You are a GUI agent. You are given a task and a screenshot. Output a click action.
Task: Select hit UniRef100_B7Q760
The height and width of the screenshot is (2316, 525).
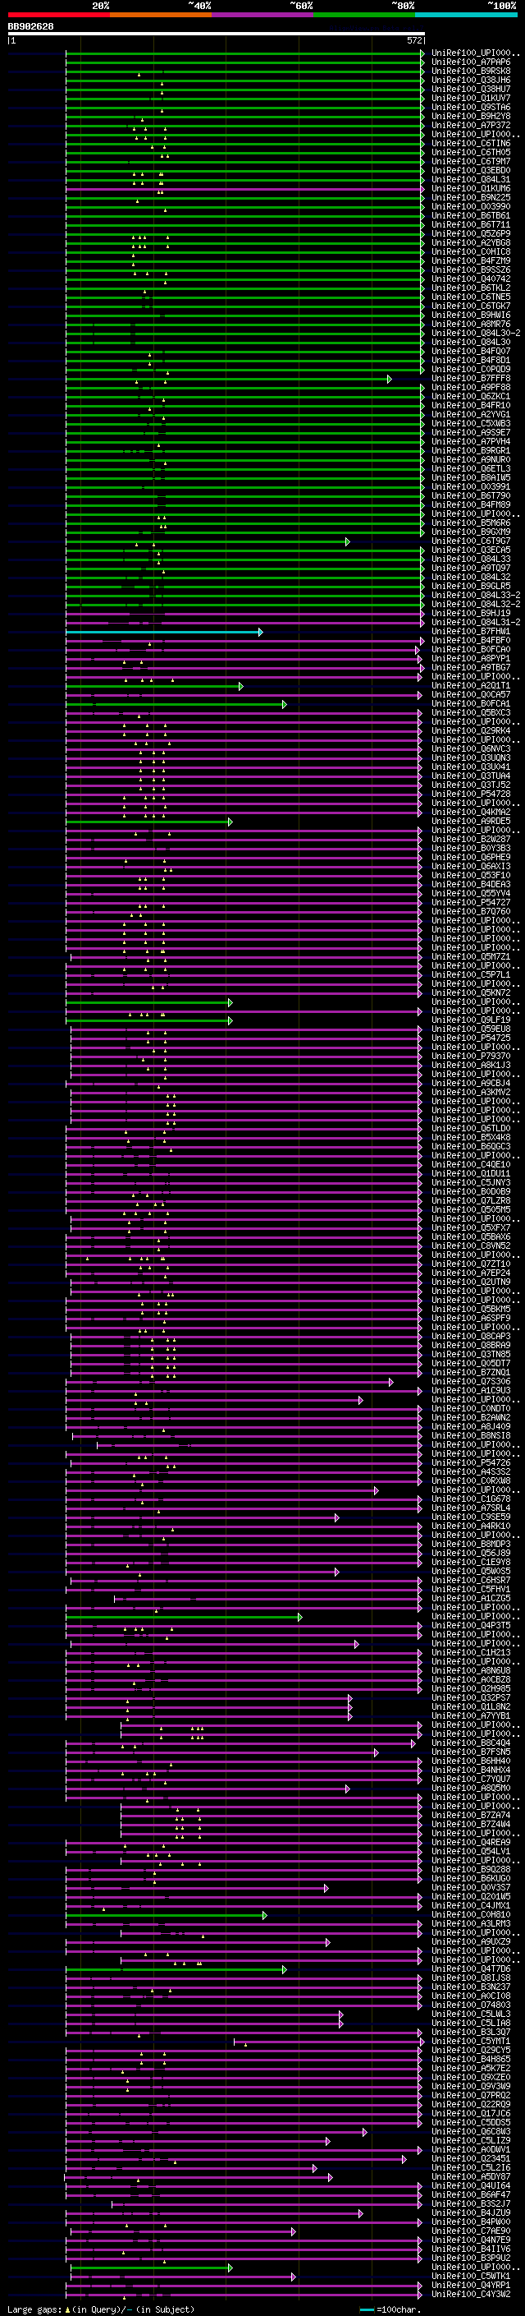[x=470, y=912]
